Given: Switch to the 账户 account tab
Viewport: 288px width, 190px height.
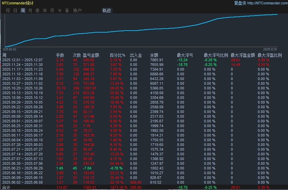Looking at the screenshot, I should pos(77,10).
